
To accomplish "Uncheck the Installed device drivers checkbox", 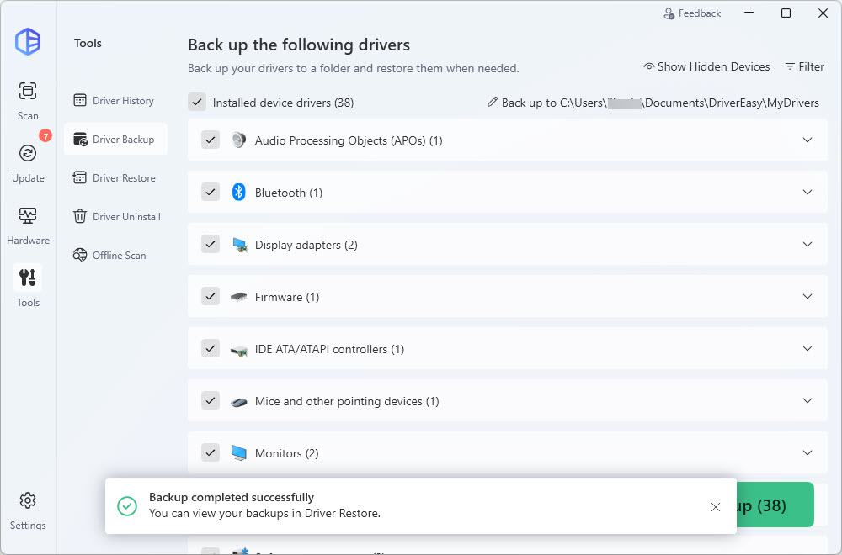I will 197,103.
